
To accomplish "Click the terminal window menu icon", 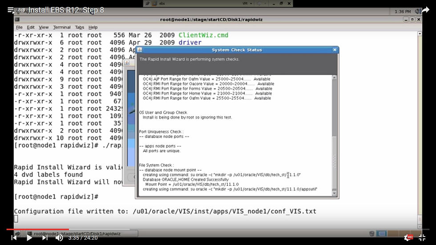I will click(17, 20).
